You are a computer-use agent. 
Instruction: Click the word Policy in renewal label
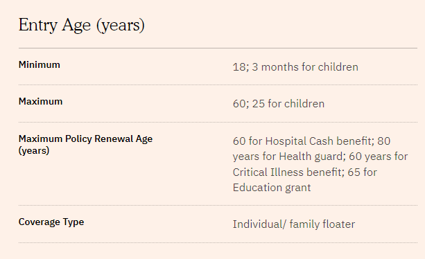coord(78,139)
